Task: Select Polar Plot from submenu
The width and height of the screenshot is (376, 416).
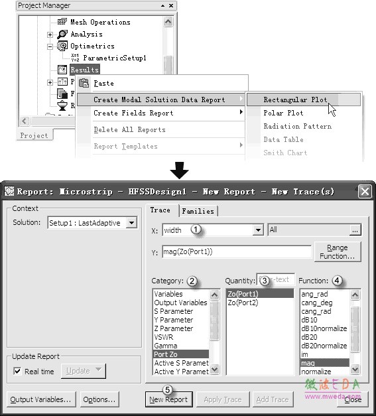Action: 283,113
